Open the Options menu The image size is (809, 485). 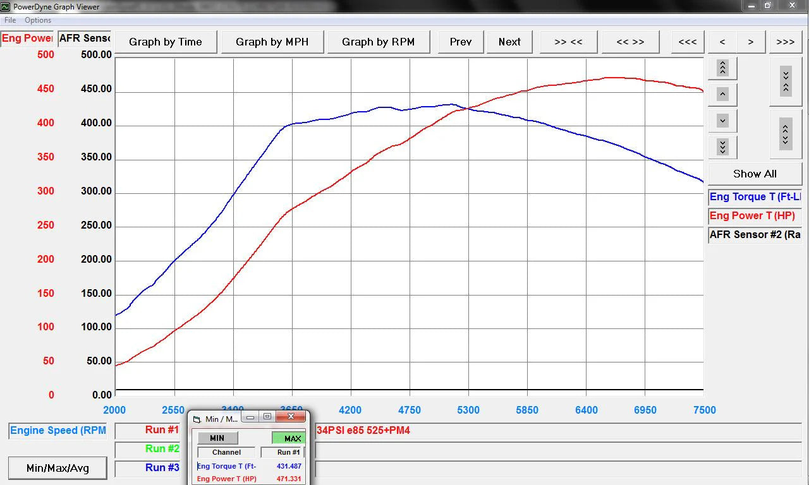(37, 20)
